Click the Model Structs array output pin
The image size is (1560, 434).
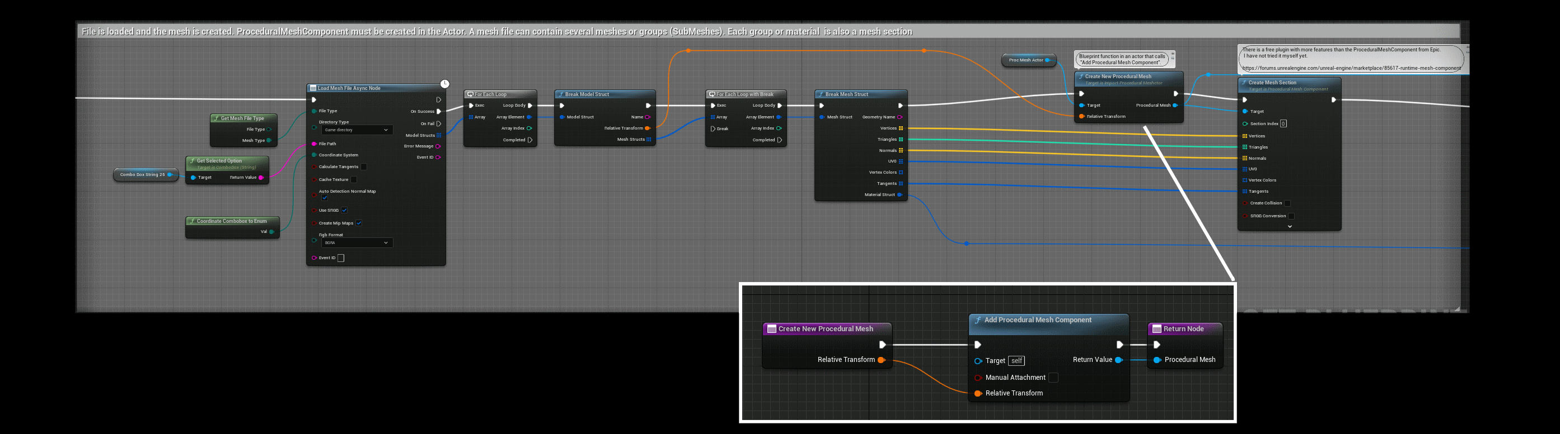(439, 135)
